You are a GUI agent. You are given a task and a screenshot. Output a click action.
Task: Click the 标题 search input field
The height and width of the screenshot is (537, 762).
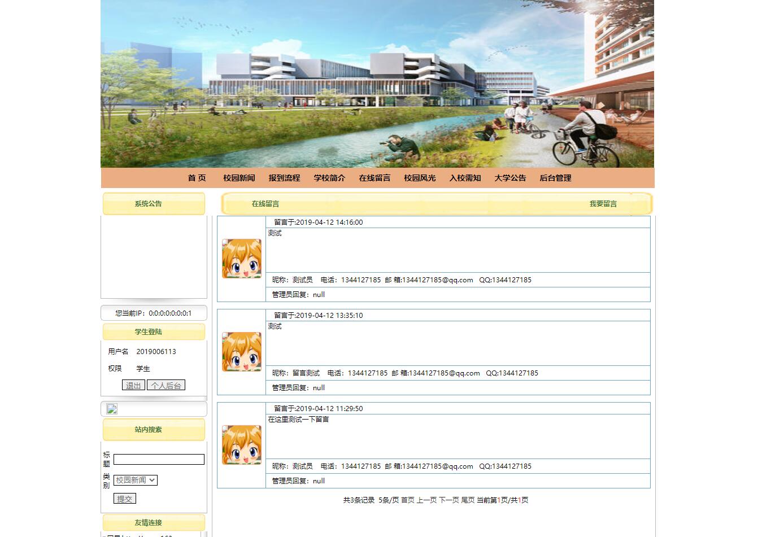[x=159, y=459]
